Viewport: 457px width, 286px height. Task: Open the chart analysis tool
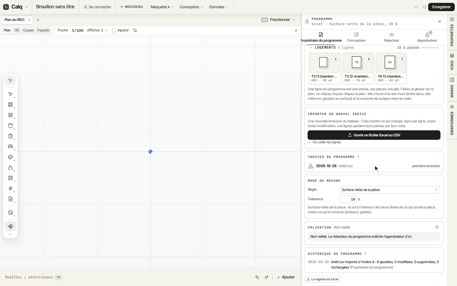click(10, 213)
